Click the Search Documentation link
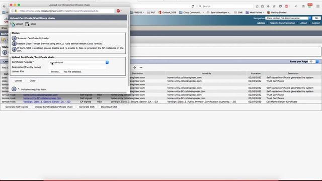322x181 pixels. (x=282, y=23)
